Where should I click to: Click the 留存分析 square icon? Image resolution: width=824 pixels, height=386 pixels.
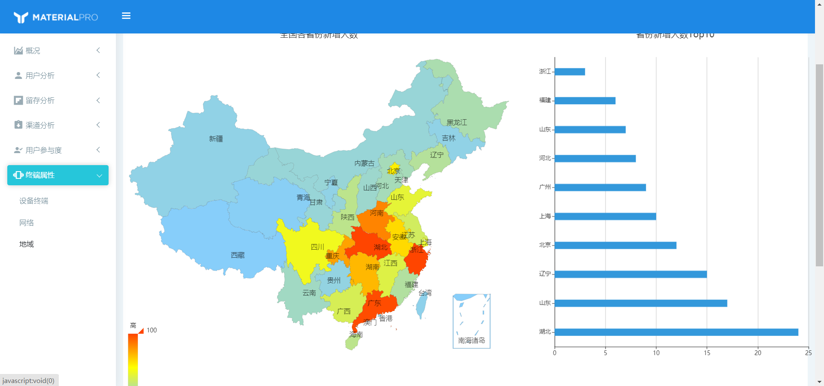pyautogui.click(x=18, y=100)
